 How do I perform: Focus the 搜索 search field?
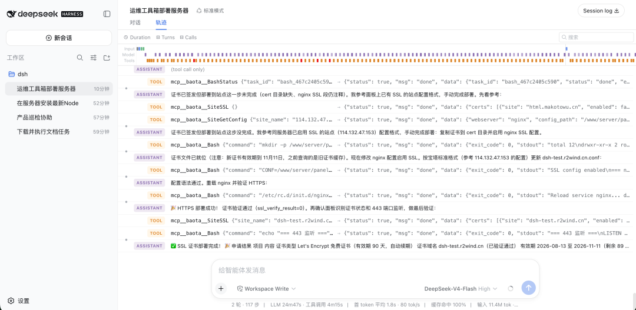[596, 37]
